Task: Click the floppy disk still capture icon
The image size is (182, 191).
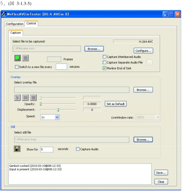Action: (x=17, y=149)
